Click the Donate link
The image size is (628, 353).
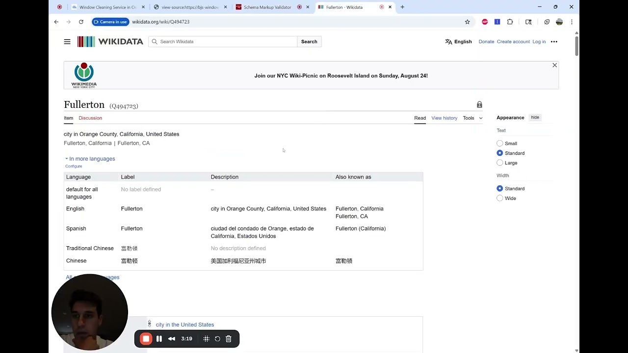click(x=486, y=42)
